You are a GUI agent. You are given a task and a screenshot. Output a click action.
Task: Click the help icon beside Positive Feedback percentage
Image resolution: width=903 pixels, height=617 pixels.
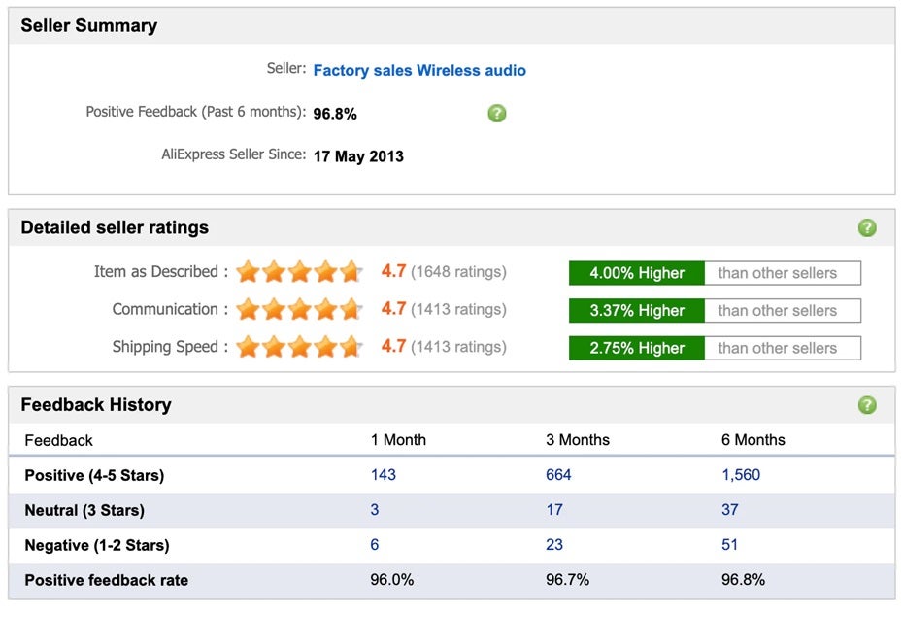496,114
